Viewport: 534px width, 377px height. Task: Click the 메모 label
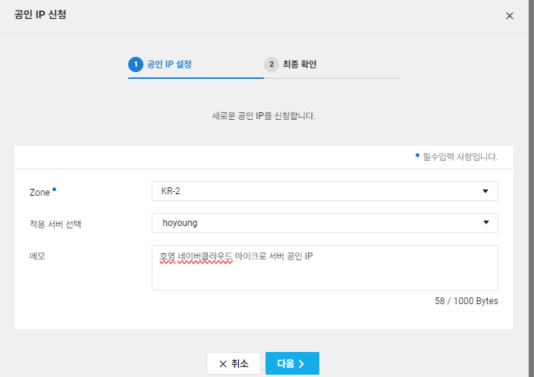[x=37, y=256]
